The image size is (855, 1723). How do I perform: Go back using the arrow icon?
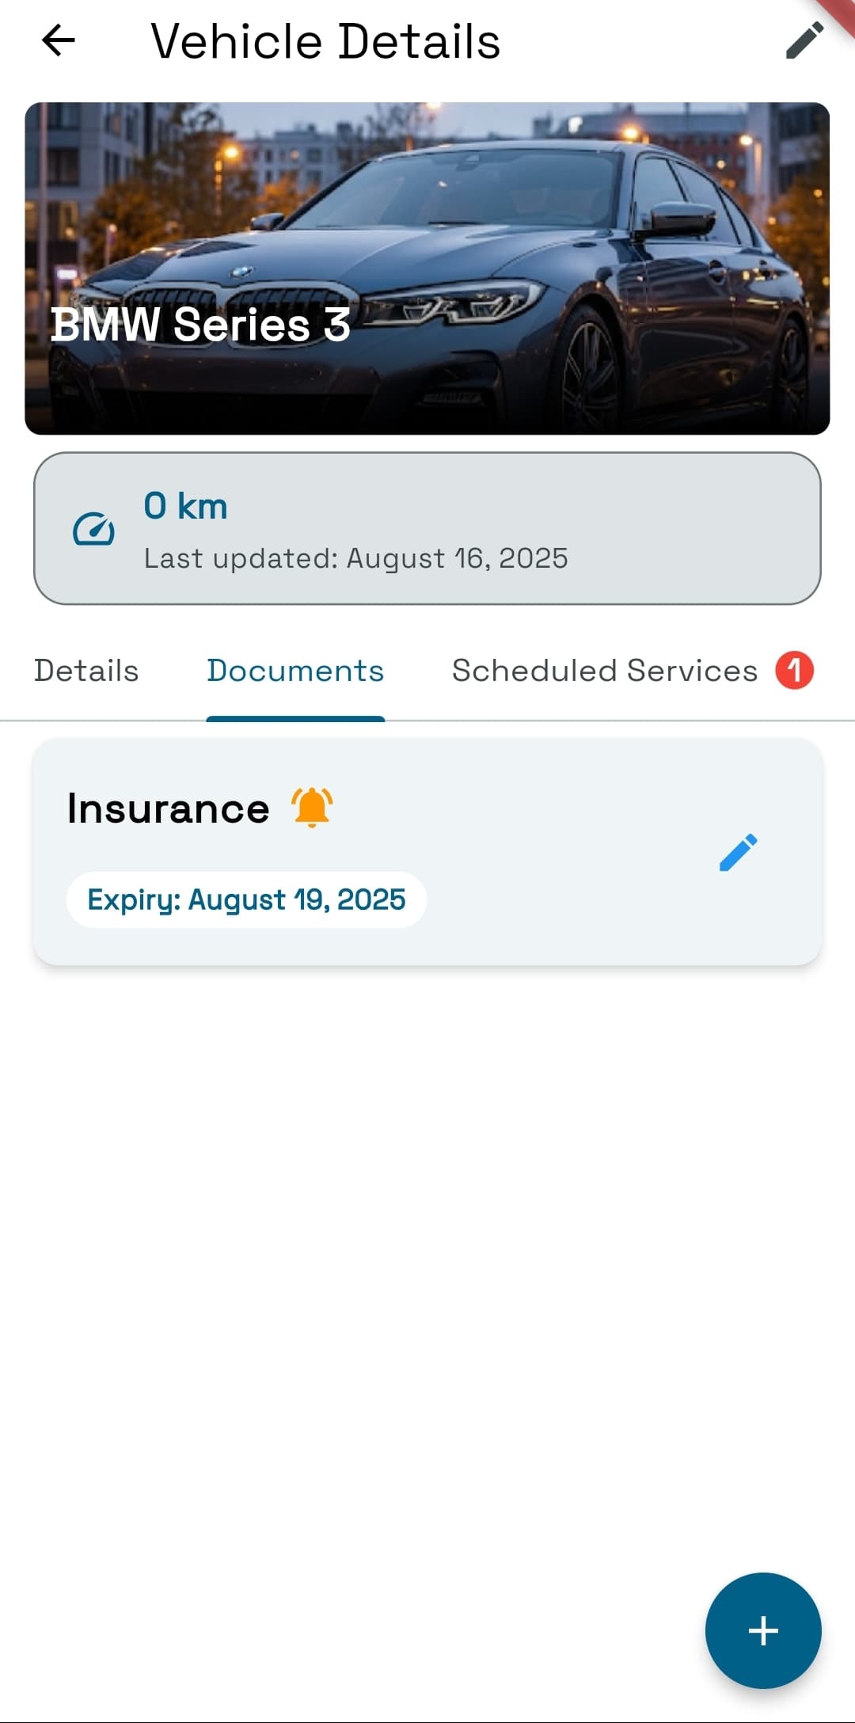tap(59, 40)
